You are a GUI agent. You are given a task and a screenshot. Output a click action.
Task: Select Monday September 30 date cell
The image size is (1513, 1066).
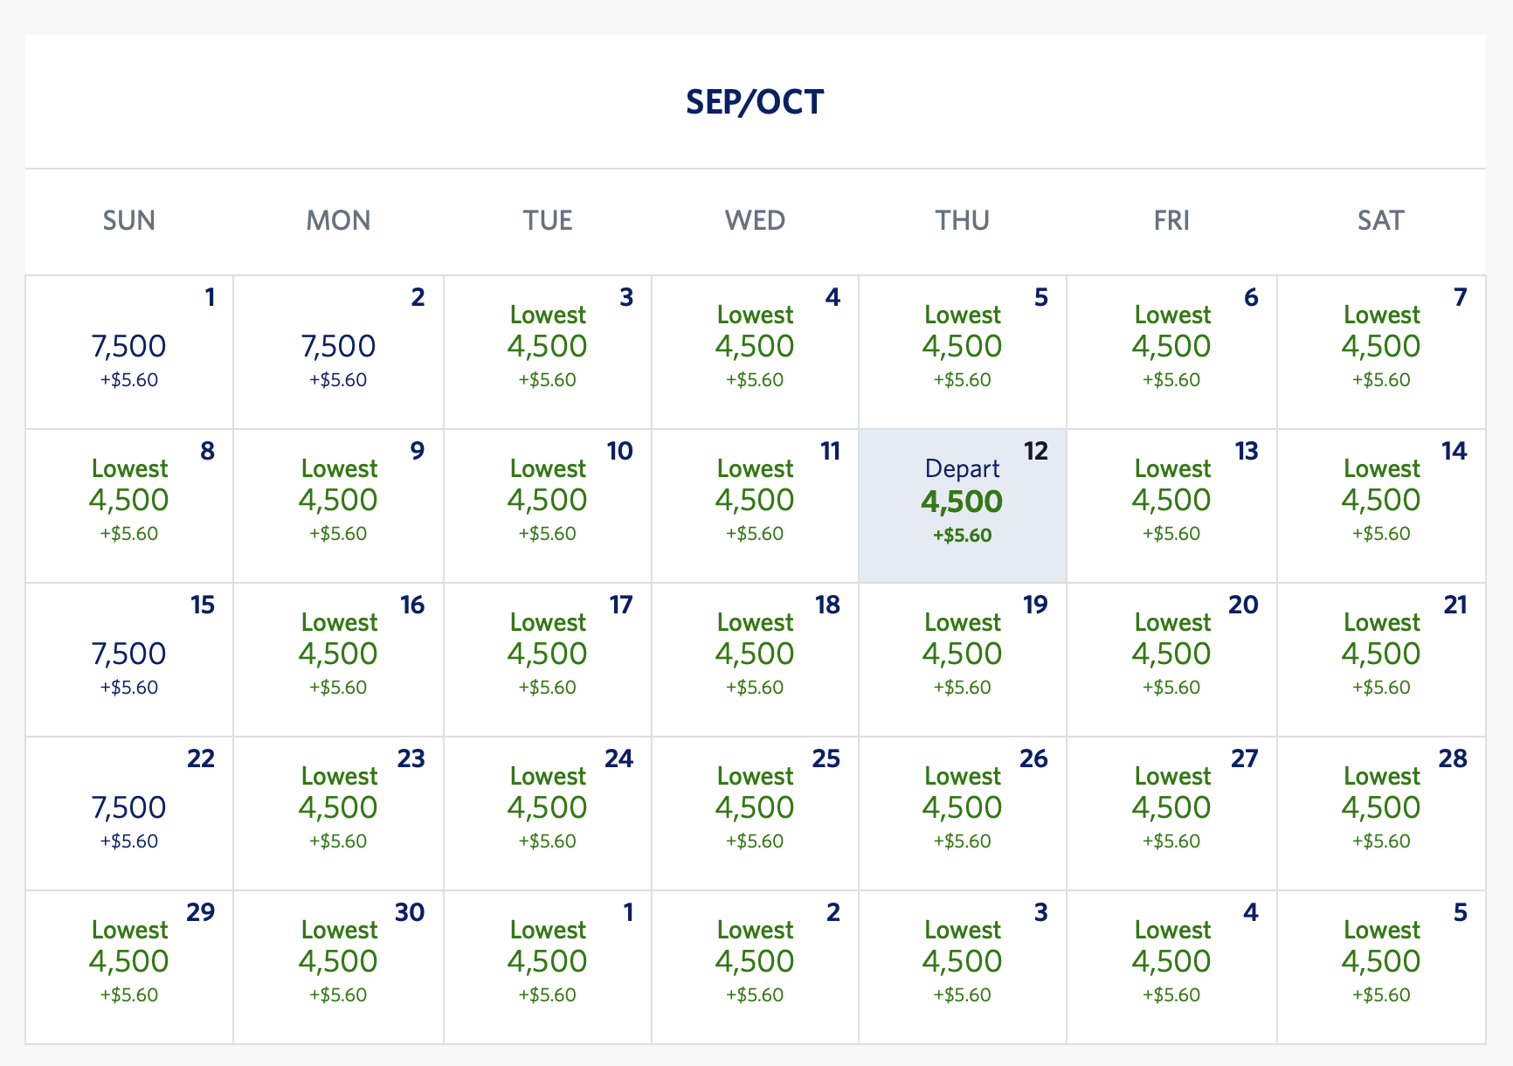(338, 967)
